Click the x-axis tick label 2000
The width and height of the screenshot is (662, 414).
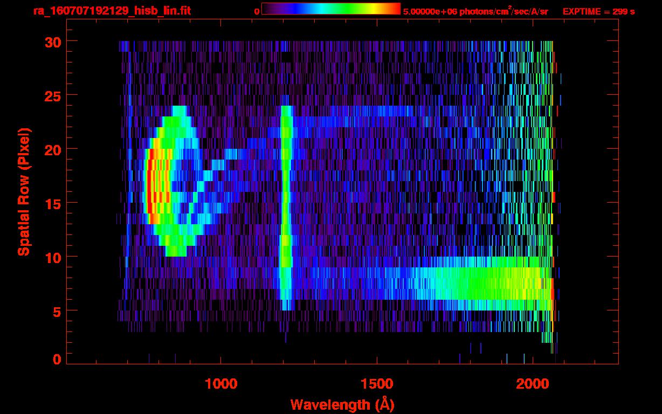[x=532, y=384]
